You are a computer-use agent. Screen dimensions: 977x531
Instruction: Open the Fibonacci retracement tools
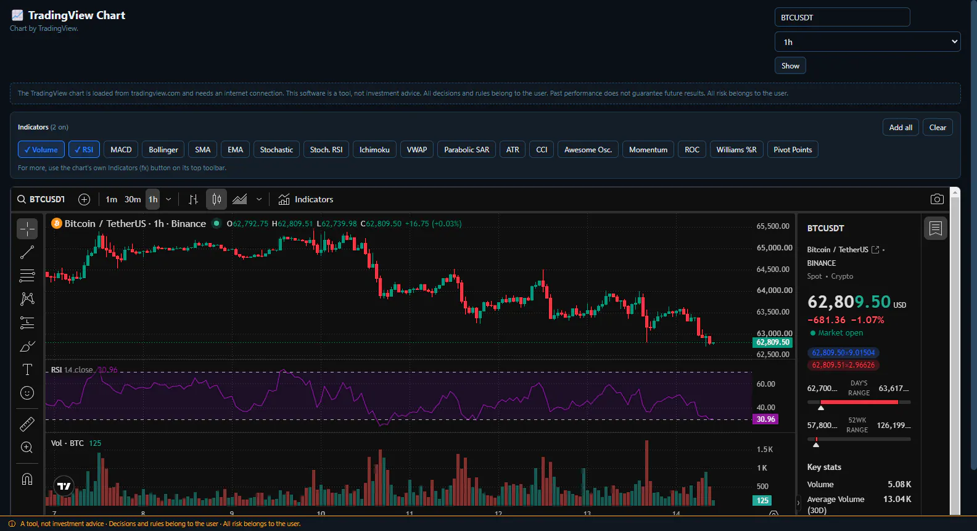click(27, 276)
